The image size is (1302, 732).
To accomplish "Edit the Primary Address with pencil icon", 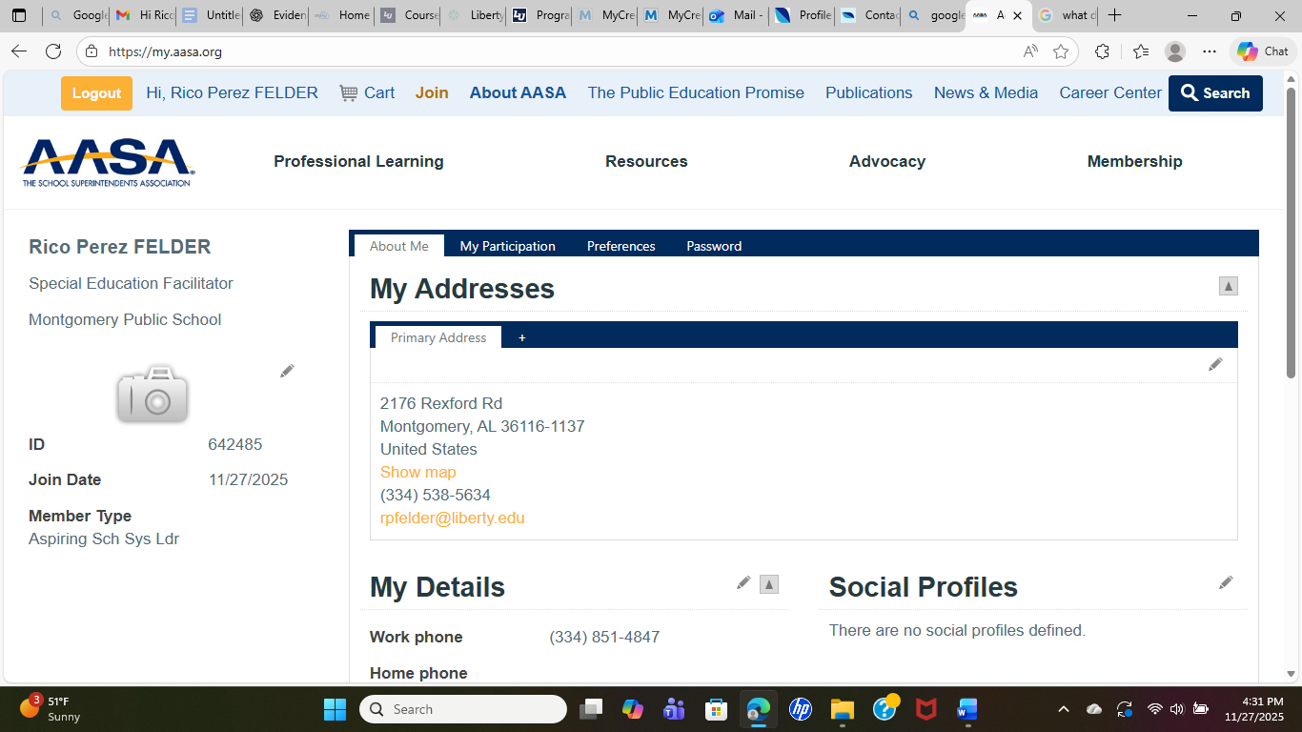I will click(1215, 365).
